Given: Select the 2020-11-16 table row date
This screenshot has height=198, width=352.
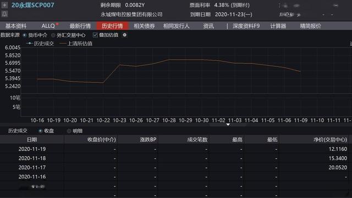Looking at the screenshot, I should (x=32, y=177).
